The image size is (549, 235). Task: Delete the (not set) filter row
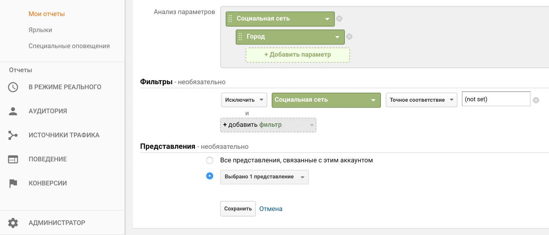(536, 100)
